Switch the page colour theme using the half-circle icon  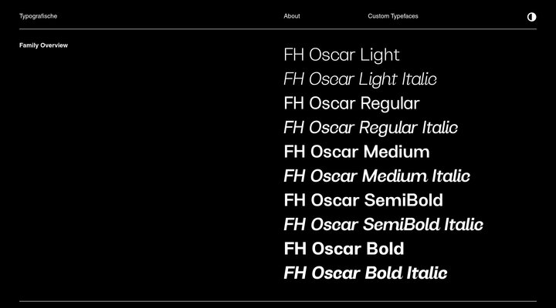tap(531, 16)
